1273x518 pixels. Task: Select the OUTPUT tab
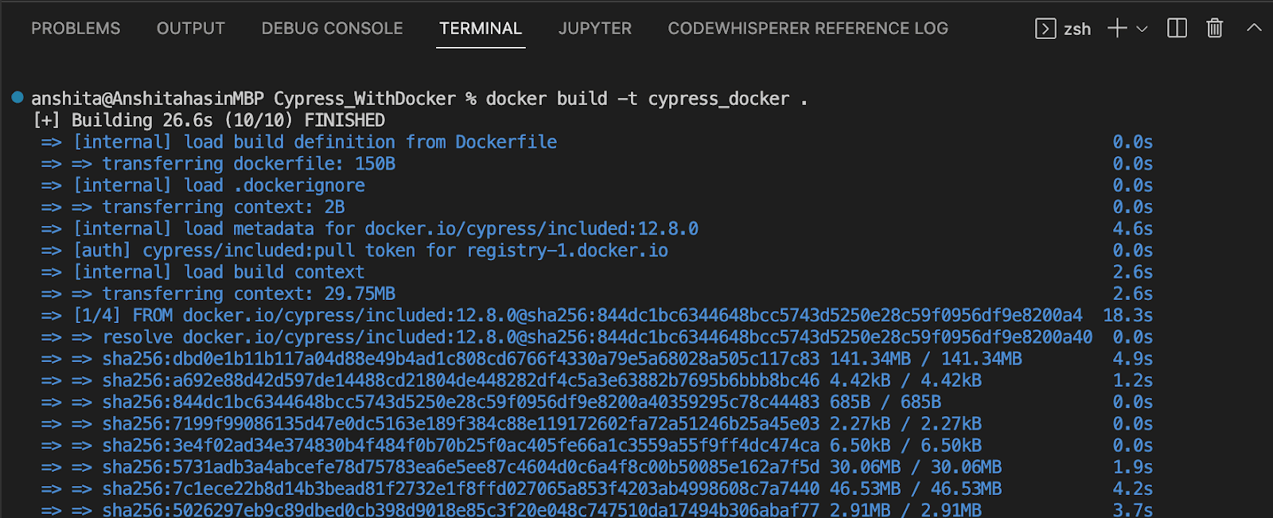(190, 28)
